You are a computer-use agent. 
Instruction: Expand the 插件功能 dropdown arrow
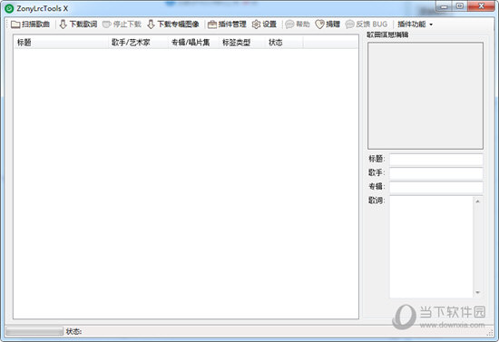[x=431, y=24]
